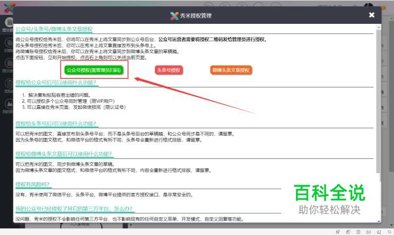Click bold text 公众号运营者需要将授权二维码发给管理员进行授权
Viewport: 394px width, 235px height.
pyautogui.click(x=213, y=39)
